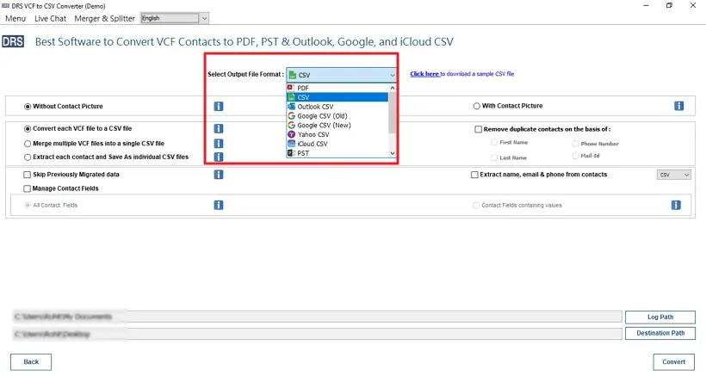Choose PST output format

(x=338, y=153)
